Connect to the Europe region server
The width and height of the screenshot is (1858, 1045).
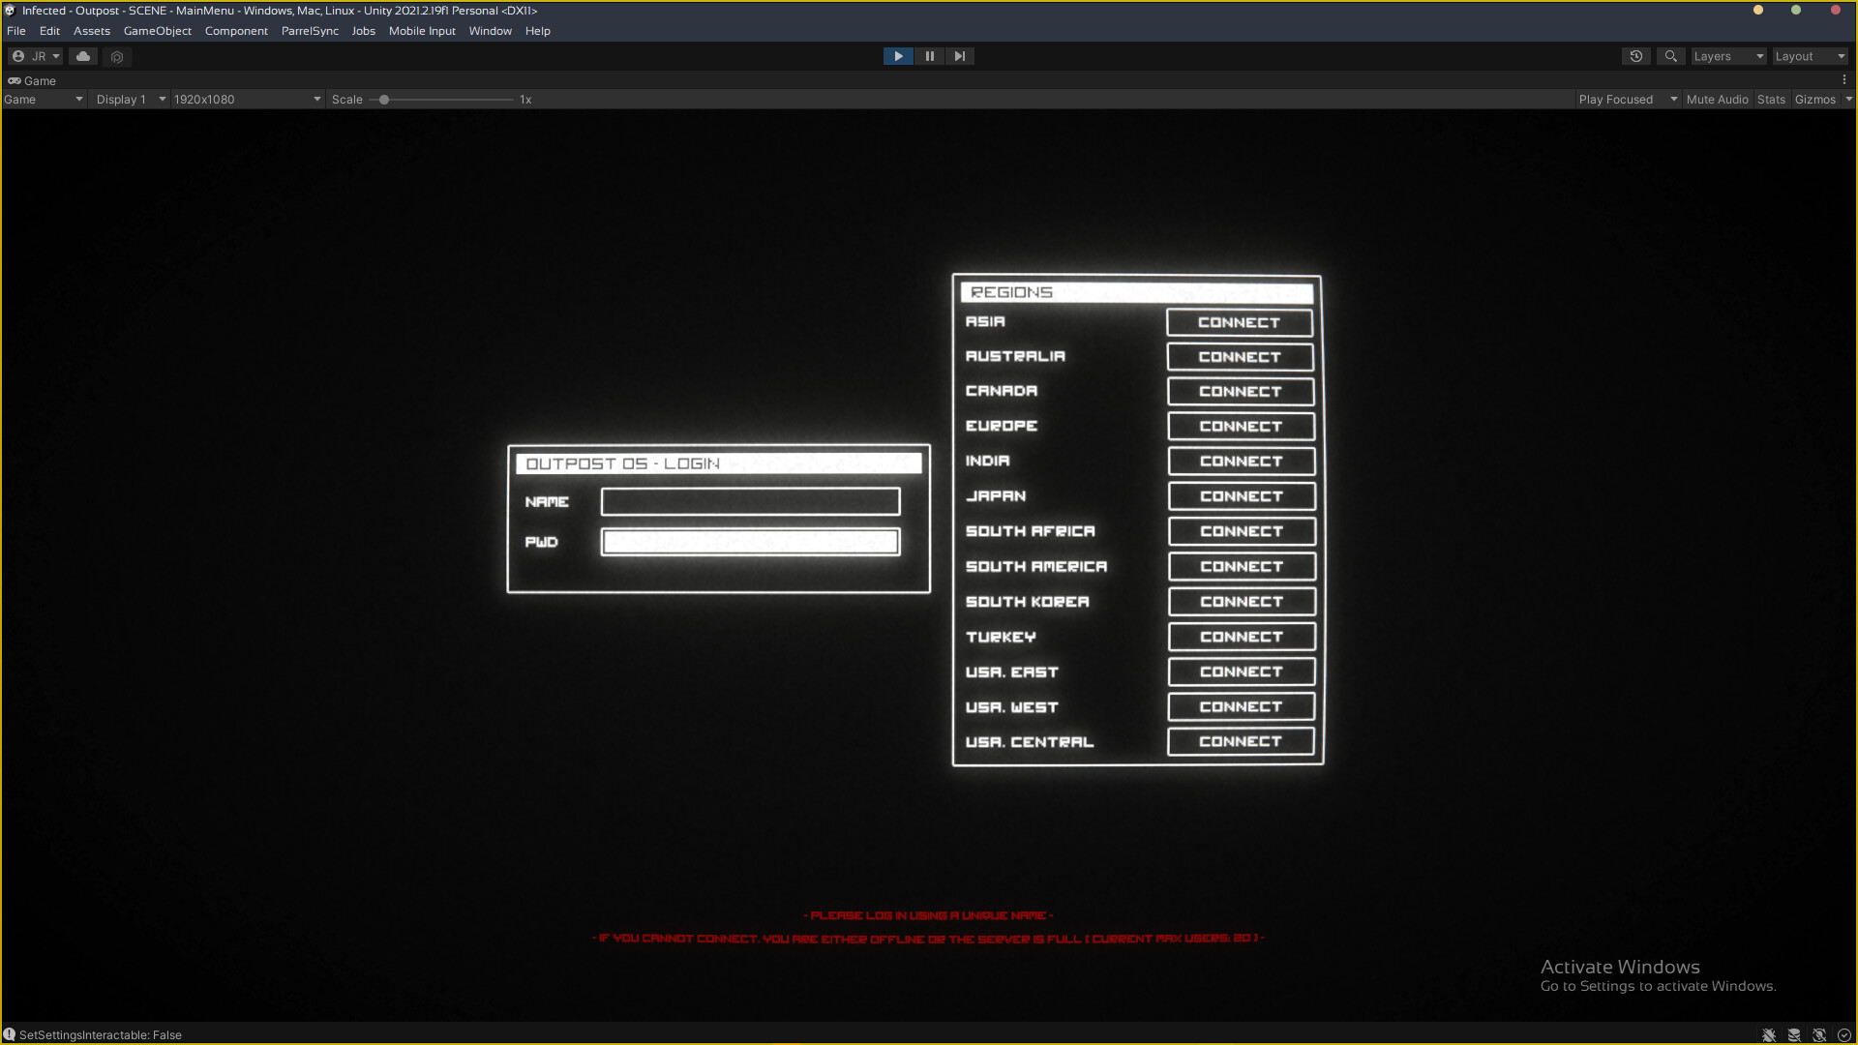tap(1240, 426)
